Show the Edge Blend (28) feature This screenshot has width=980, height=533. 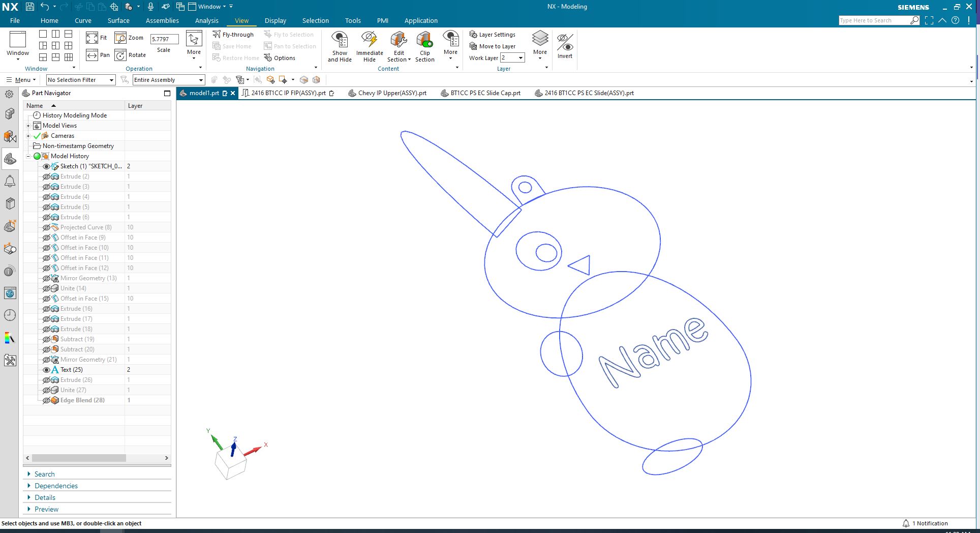click(46, 400)
